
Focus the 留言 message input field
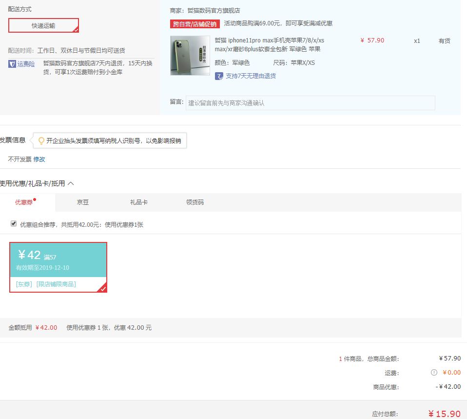(x=311, y=103)
